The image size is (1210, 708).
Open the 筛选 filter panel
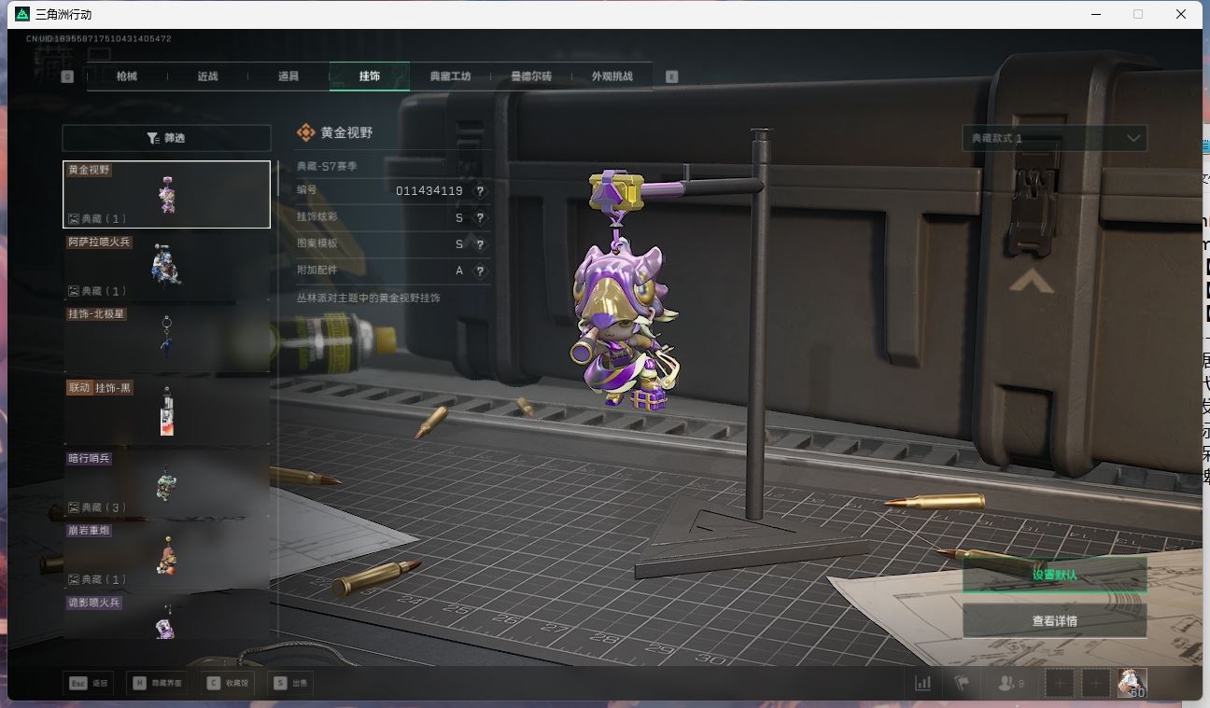point(166,138)
